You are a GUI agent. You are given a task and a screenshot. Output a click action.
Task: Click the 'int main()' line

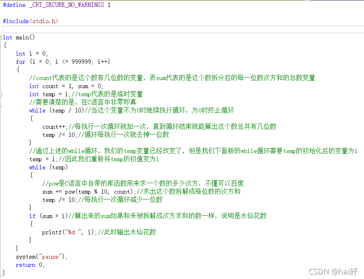point(19,37)
